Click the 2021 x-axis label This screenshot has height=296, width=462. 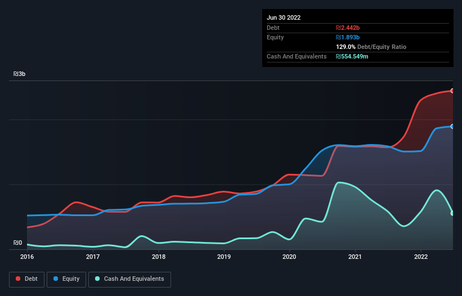355,257
